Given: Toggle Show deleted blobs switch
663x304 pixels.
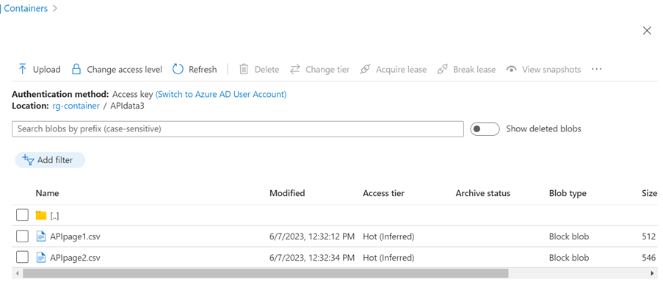Looking at the screenshot, I should pos(485,129).
